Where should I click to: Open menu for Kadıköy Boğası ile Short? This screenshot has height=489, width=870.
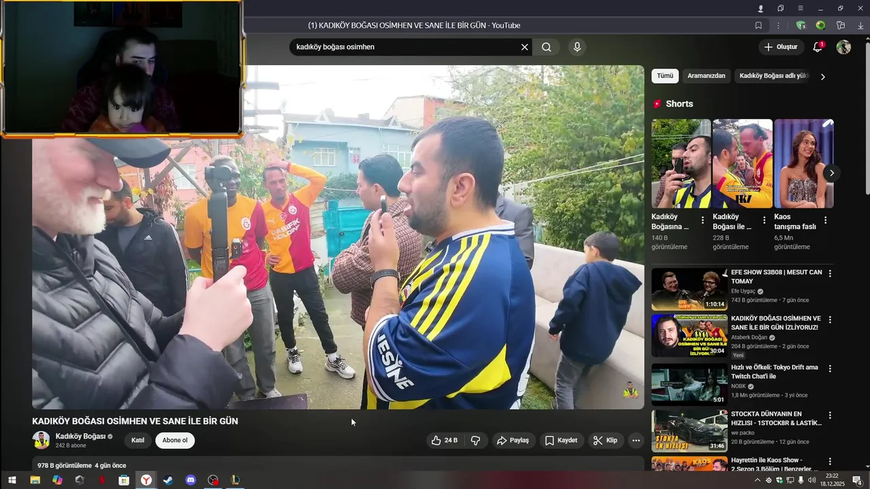(x=764, y=220)
